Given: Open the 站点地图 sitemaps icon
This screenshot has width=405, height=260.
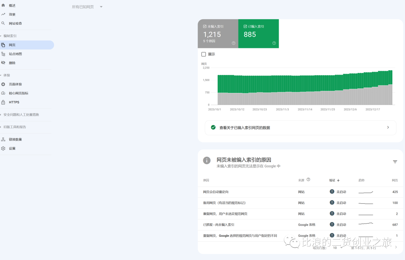Looking at the screenshot, I should tap(4, 54).
